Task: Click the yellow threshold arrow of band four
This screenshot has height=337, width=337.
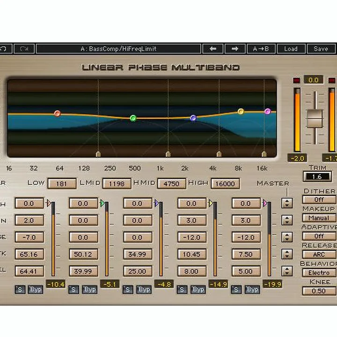Action: (211, 203)
